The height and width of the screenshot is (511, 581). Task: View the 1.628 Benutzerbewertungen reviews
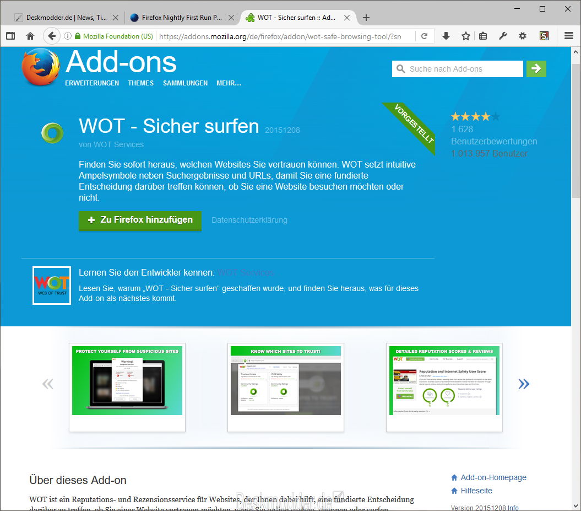(x=494, y=136)
